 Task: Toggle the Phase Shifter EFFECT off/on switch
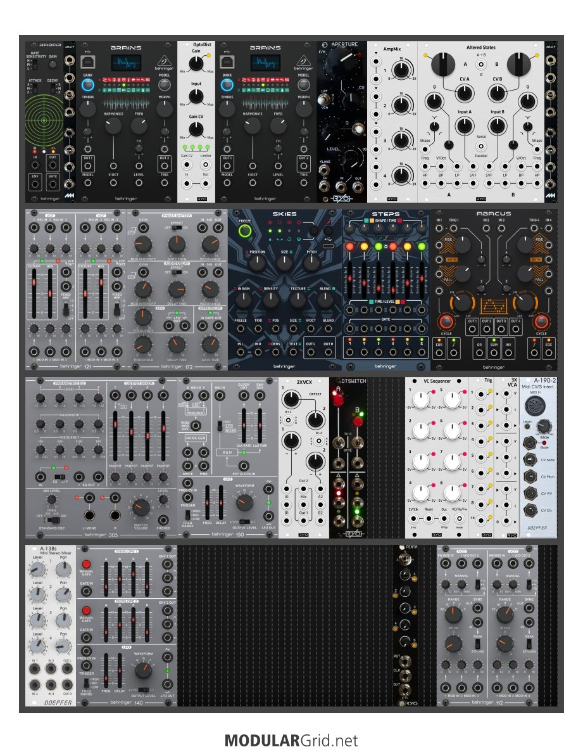coord(177,228)
